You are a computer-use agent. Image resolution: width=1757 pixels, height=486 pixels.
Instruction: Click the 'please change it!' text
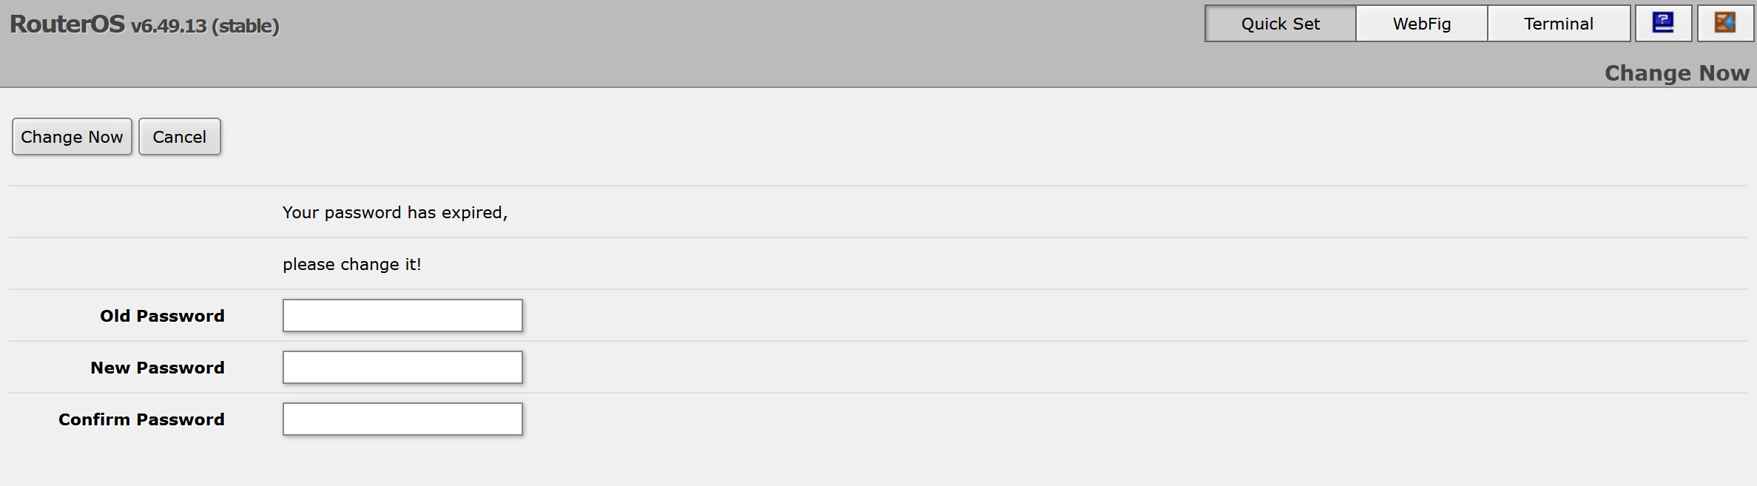coord(351,264)
